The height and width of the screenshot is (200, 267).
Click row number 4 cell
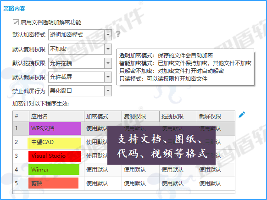tap(21, 170)
